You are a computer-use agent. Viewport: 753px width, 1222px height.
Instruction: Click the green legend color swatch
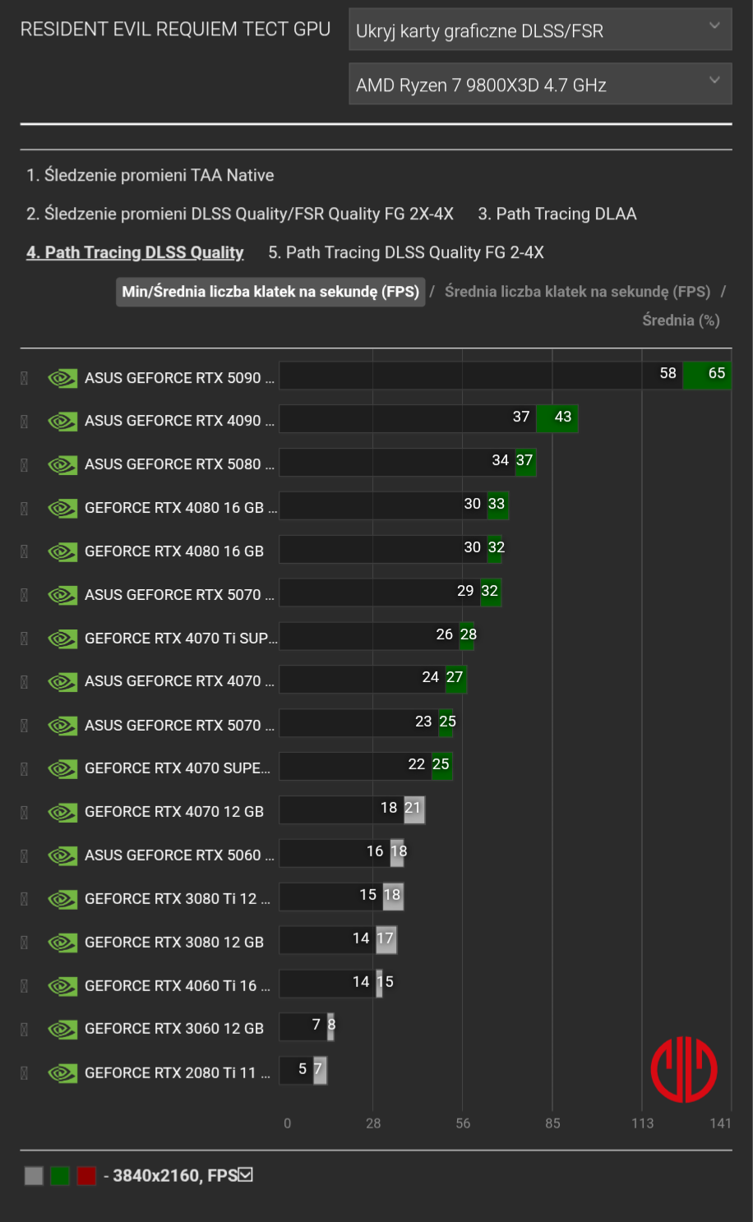click(x=60, y=1176)
